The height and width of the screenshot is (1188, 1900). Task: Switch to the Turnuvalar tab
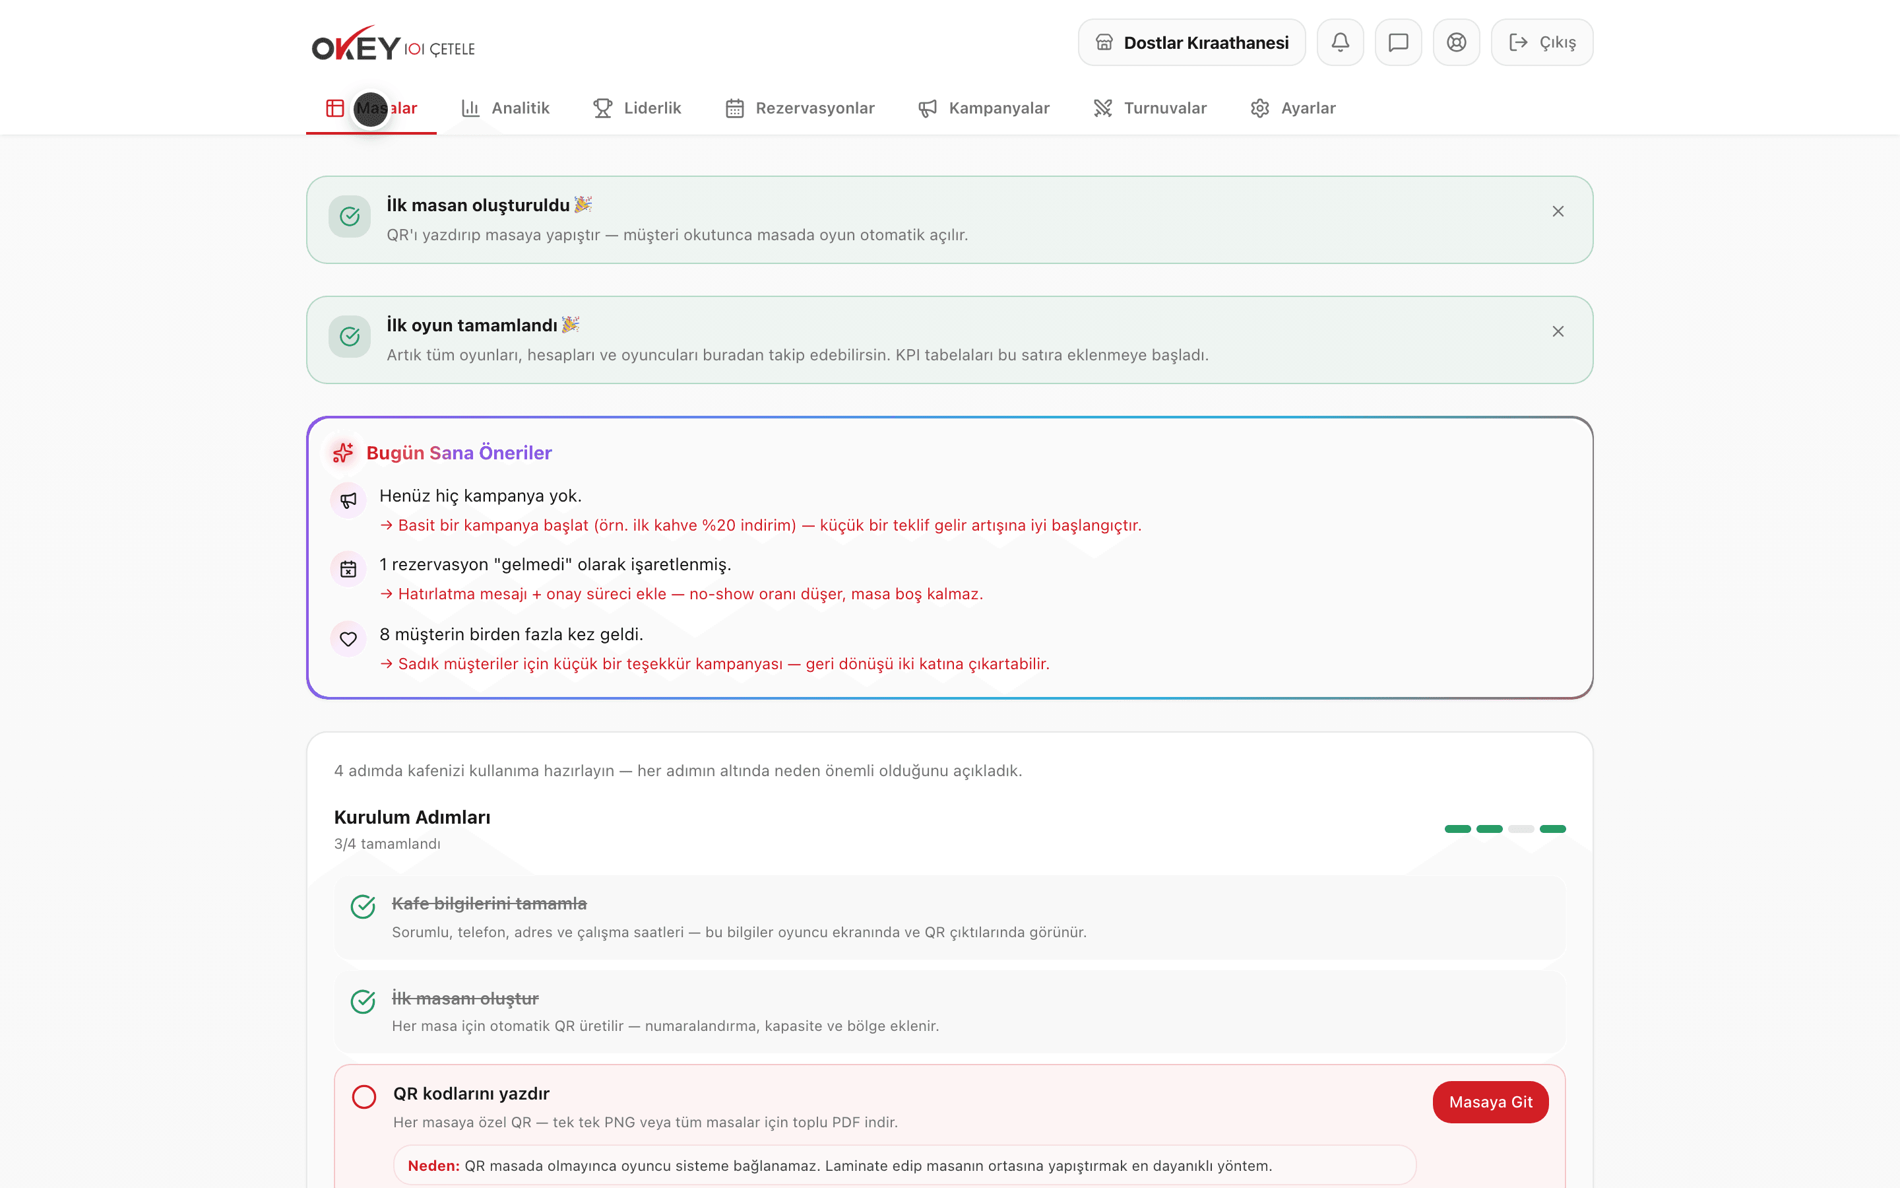point(1149,108)
